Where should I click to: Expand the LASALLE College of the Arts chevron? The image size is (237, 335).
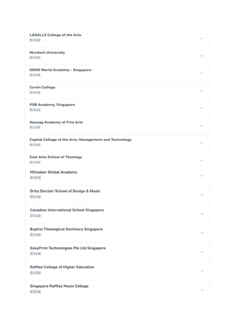pos(201,39)
